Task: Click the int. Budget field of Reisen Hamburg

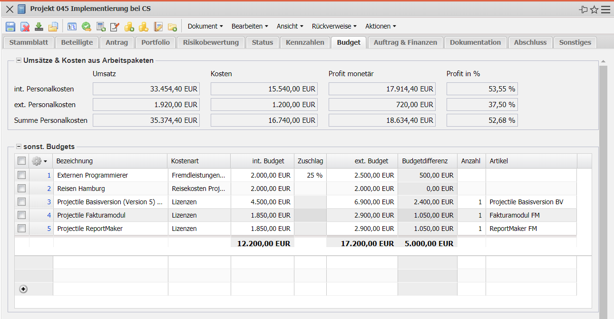Action: pos(262,189)
